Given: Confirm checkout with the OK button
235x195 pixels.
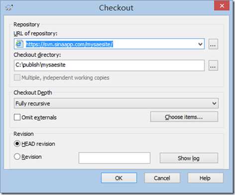Looking at the screenshot, I should tap(119, 178).
